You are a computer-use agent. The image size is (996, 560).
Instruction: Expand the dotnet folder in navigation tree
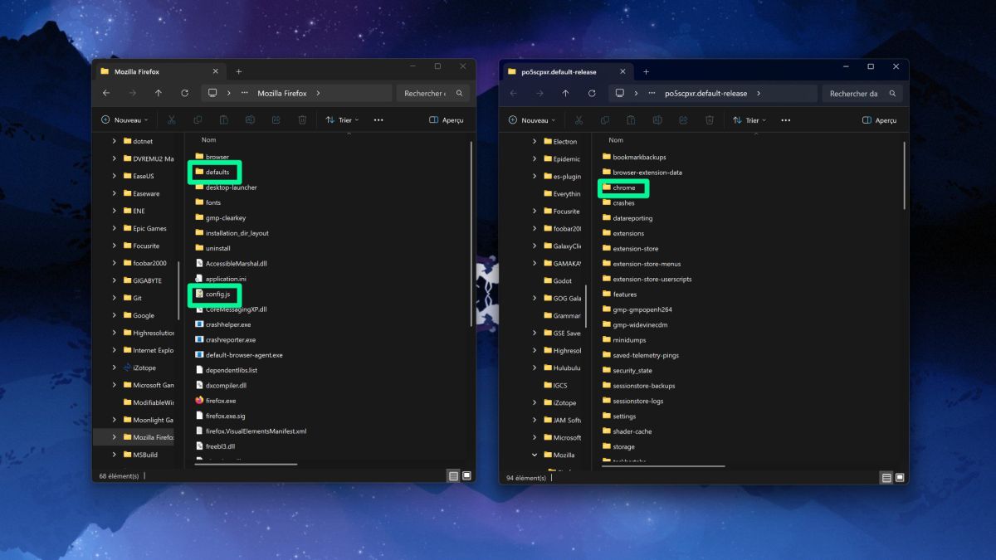click(115, 141)
